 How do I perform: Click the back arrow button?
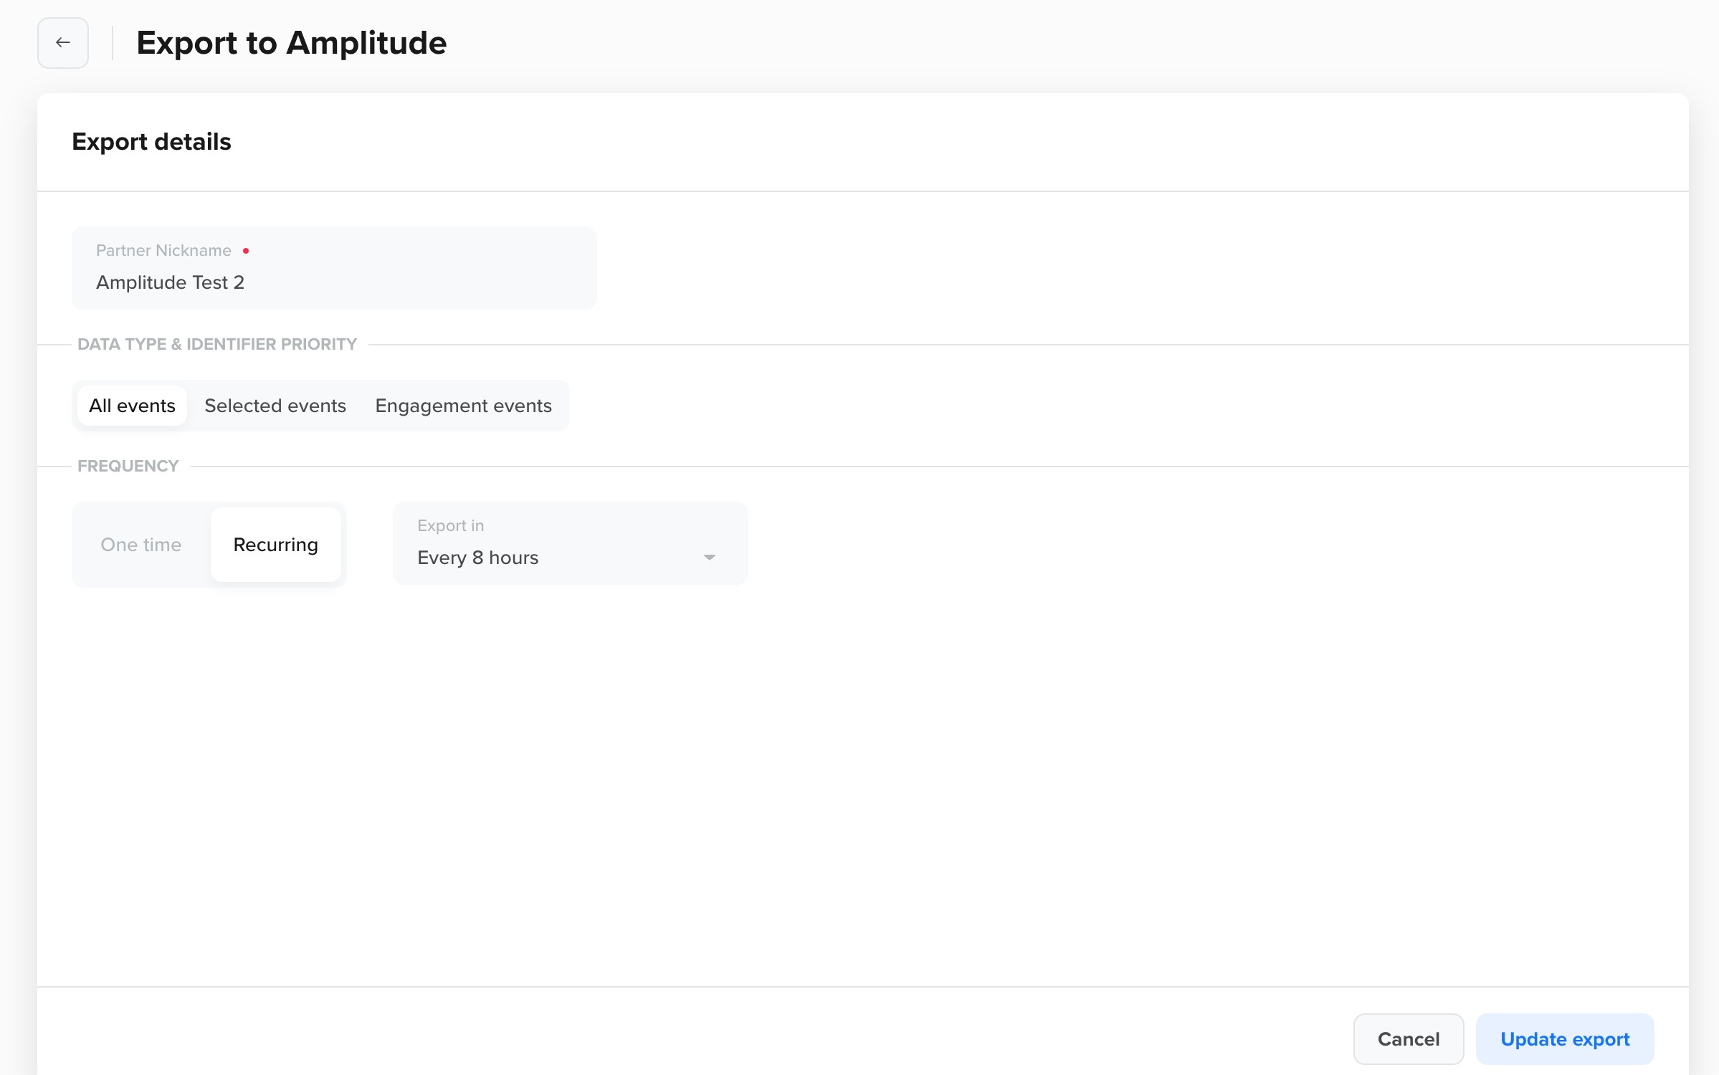coord(63,43)
